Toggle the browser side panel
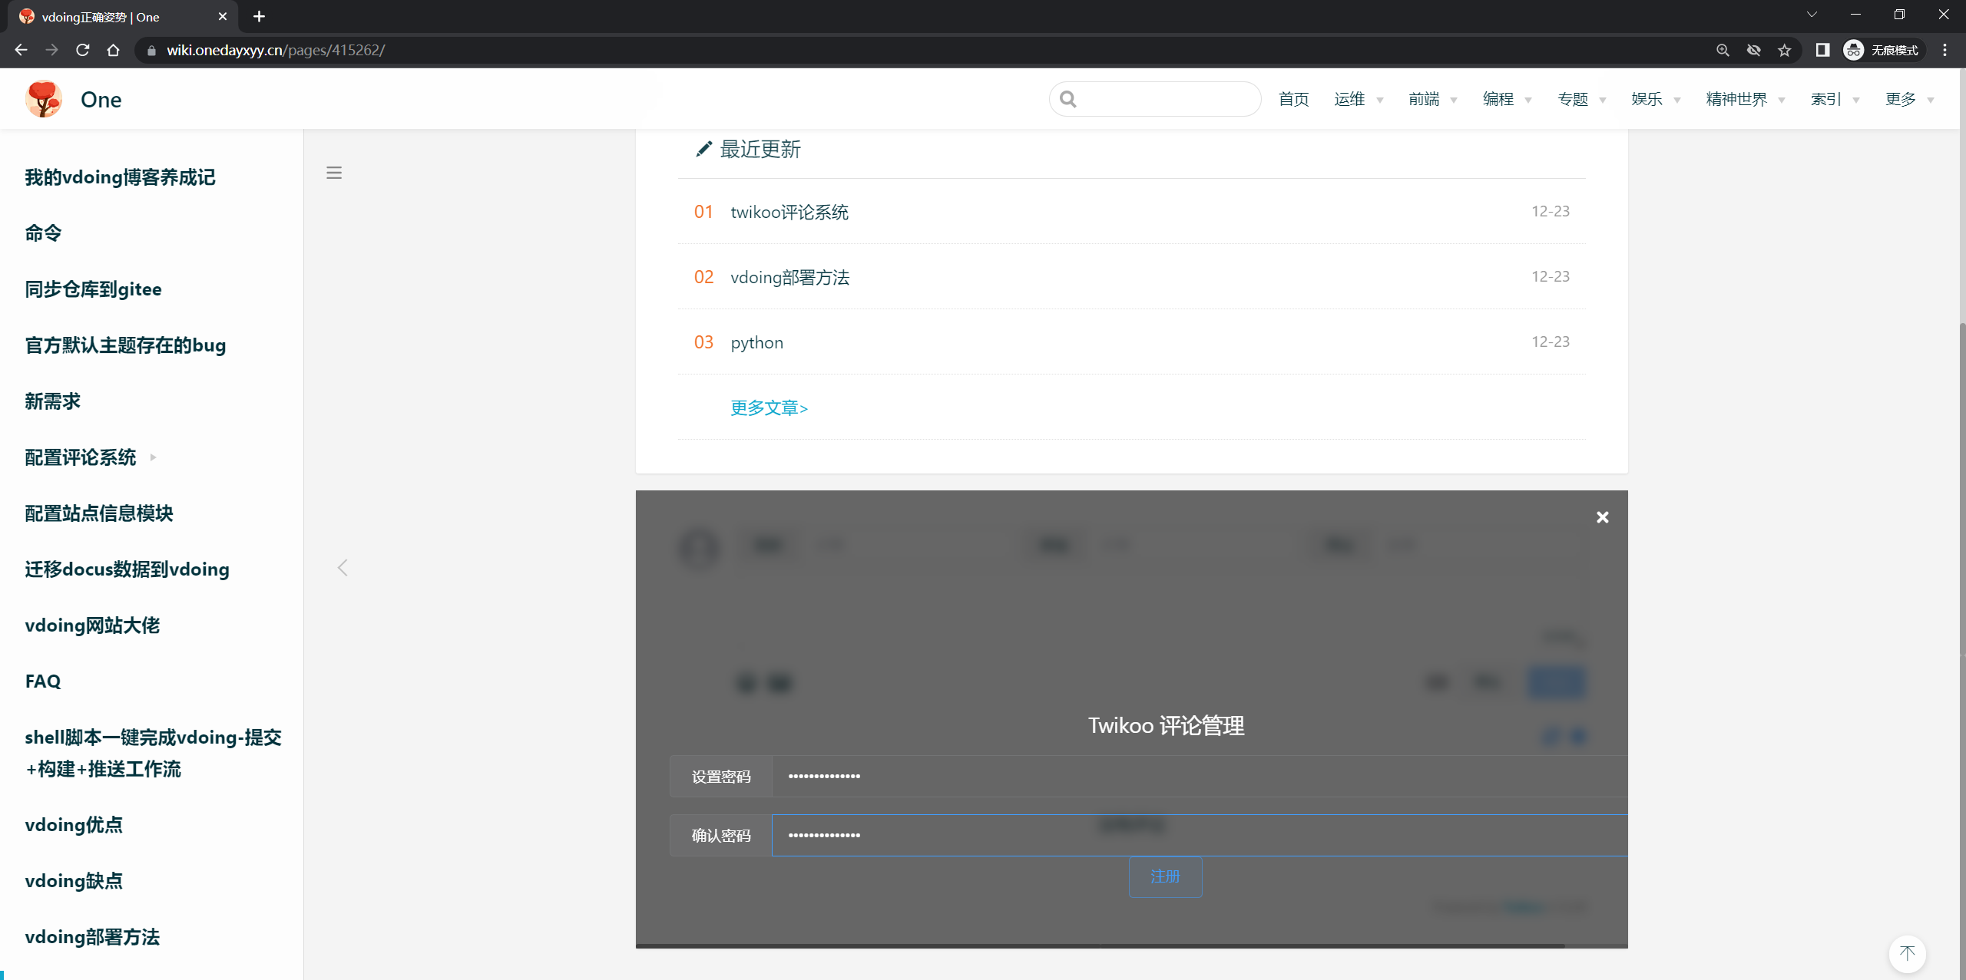The width and height of the screenshot is (1966, 980). pos(1822,50)
